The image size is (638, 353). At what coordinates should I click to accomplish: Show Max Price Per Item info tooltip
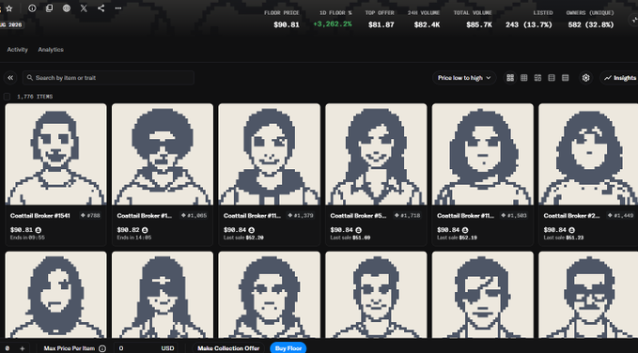click(x=102, y=348)
